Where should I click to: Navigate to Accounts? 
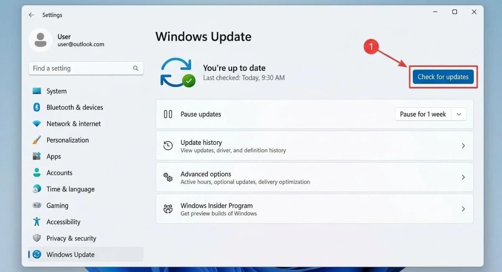pyautogui.click(x=86, y=172)
